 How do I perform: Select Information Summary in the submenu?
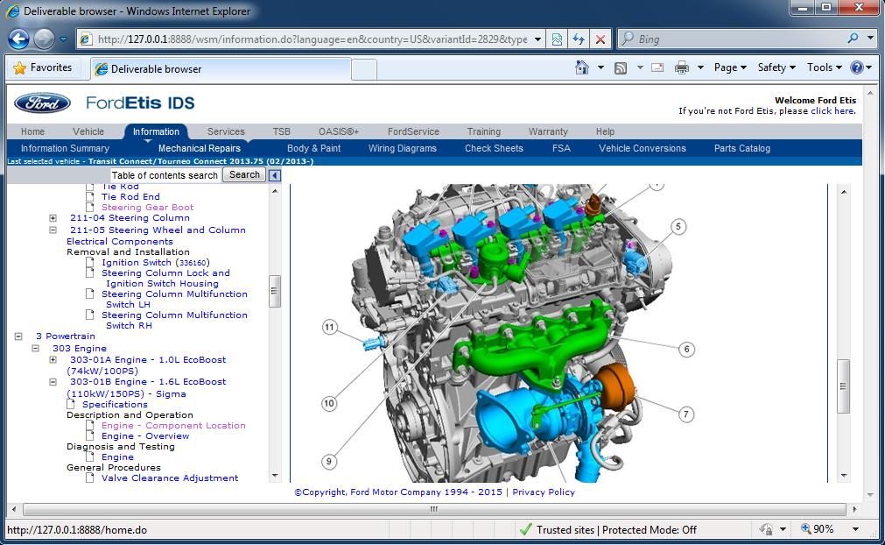pos(65,149)
